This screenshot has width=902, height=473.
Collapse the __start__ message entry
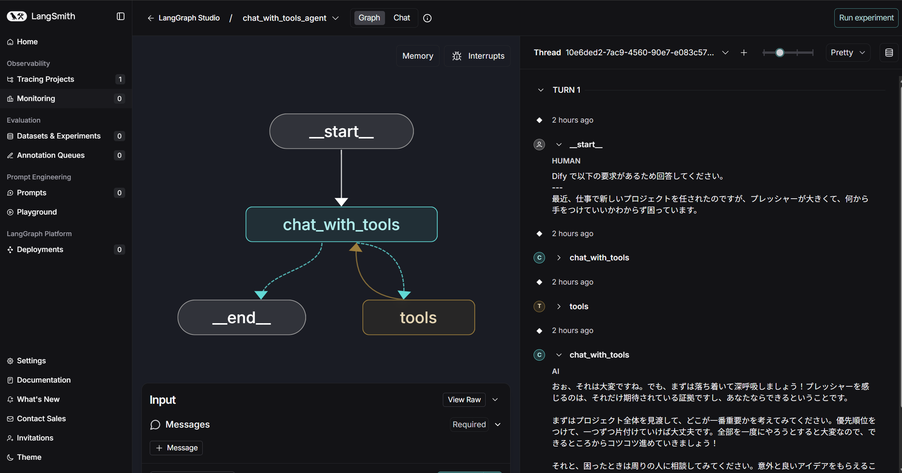pos(559,145)
